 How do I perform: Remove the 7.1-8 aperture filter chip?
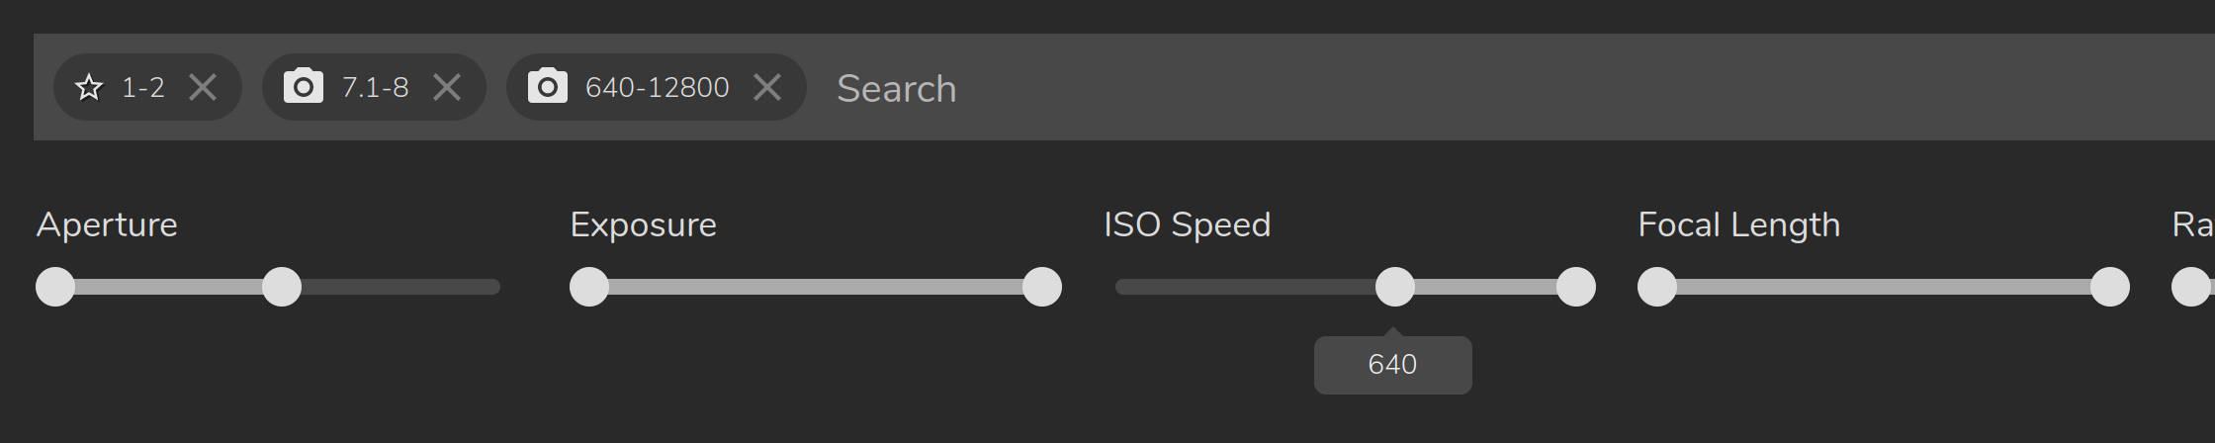point(447,88)
